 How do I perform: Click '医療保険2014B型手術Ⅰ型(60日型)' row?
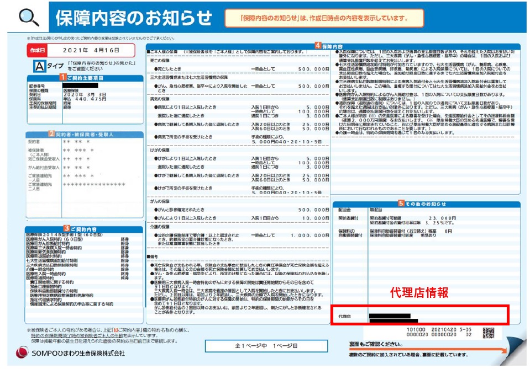click(64, 234)
